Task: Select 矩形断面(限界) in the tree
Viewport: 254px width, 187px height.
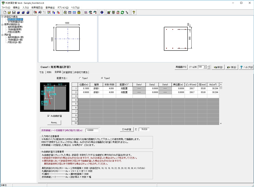Action: click(x=15, y=27)
